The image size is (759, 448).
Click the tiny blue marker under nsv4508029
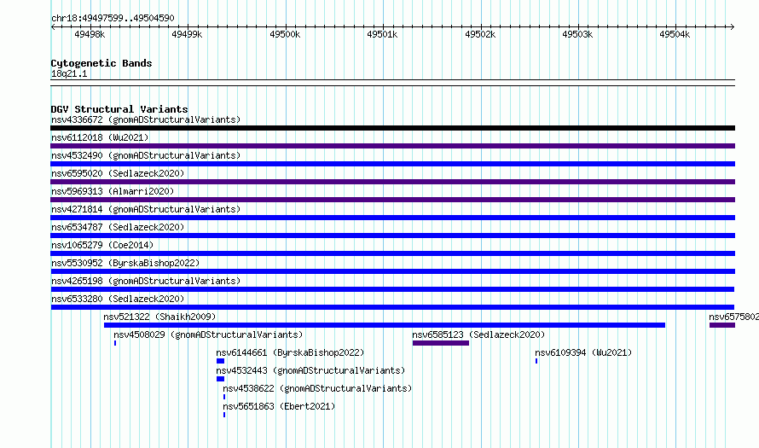point(115,343)
